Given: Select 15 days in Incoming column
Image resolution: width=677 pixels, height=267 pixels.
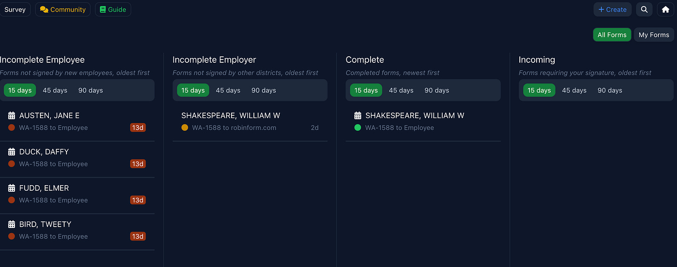Looking at the screenshot, I should [539, 90].
